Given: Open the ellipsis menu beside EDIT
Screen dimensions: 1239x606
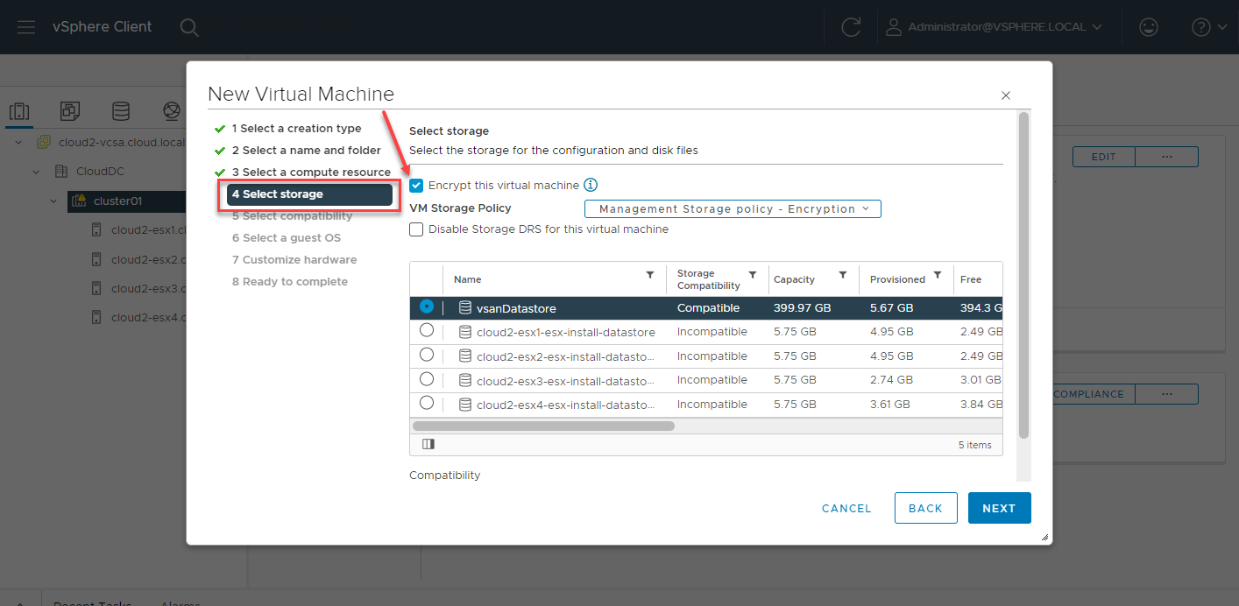Looking at the screenshot, I should point(1166,157).
